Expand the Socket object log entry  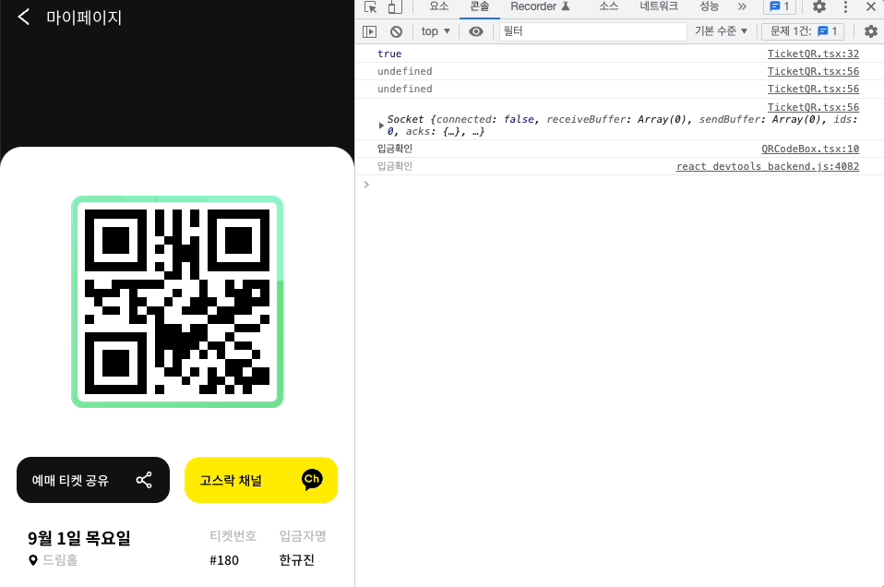[x=381, y=126]
